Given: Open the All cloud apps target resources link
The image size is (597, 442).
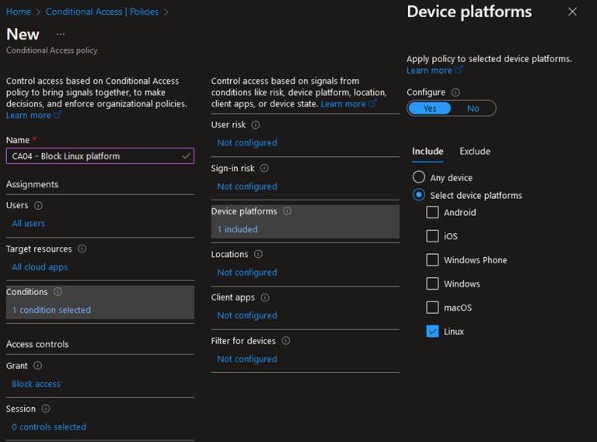Looking at the screenshot, I should 40,267.
